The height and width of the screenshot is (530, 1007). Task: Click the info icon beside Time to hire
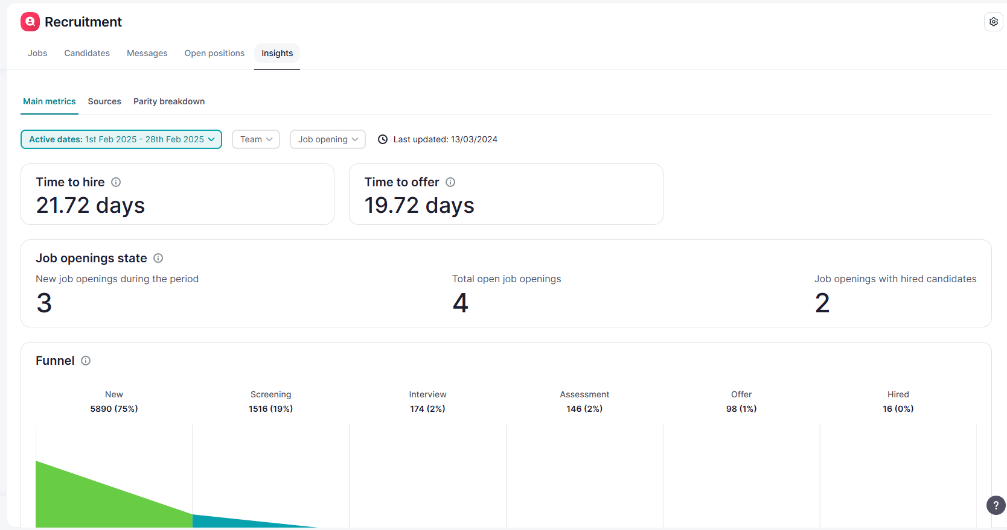(x=116, y=182)
